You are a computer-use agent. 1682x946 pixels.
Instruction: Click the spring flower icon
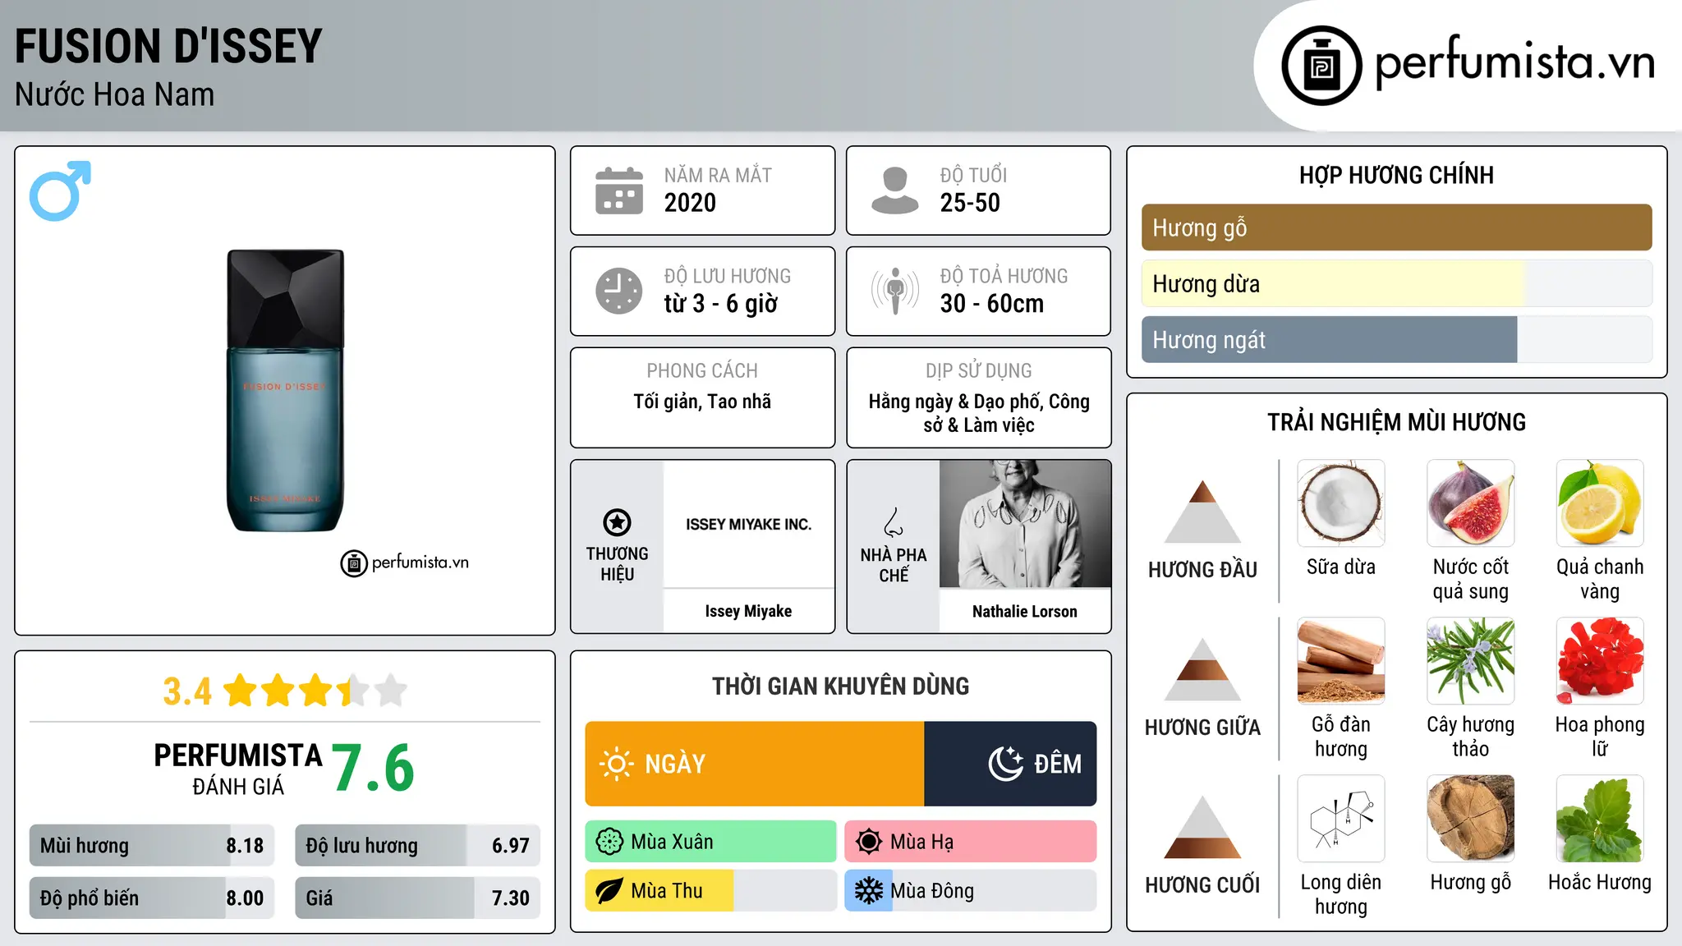(609, 842)
